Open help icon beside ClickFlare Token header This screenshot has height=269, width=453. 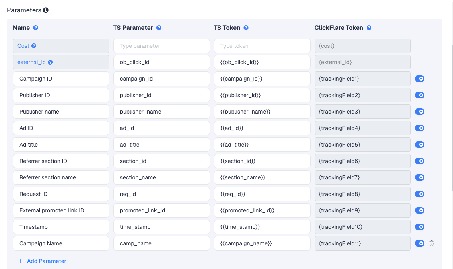coord(369,28)
